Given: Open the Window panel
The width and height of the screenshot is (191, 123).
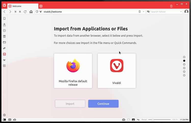Looking at the screenshot, I should [4, 42].
